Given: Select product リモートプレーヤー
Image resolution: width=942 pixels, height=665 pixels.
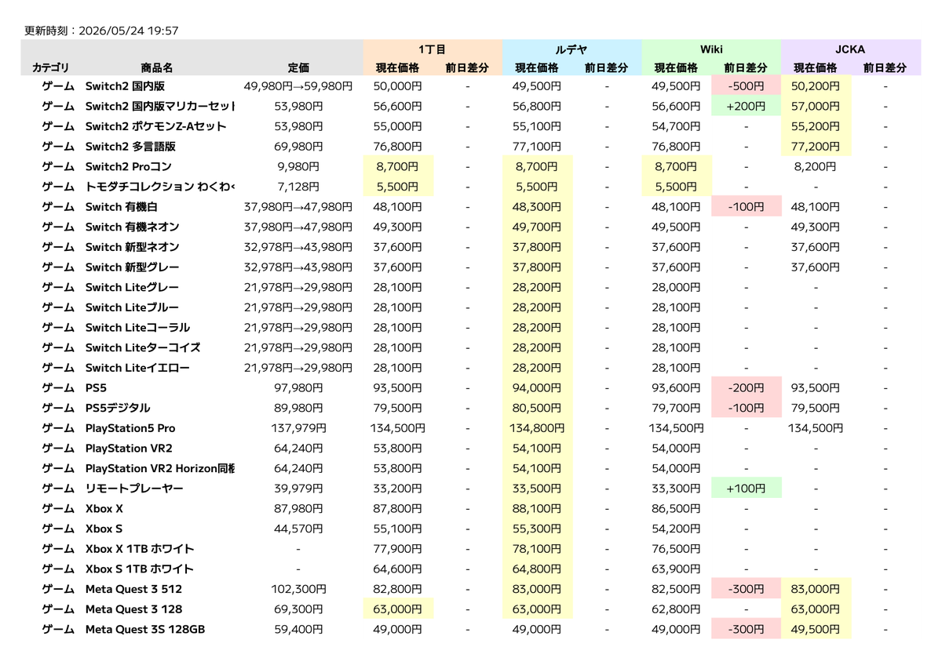Looking at the screenshot, I should pyautogui.click(x=134, y=489).
